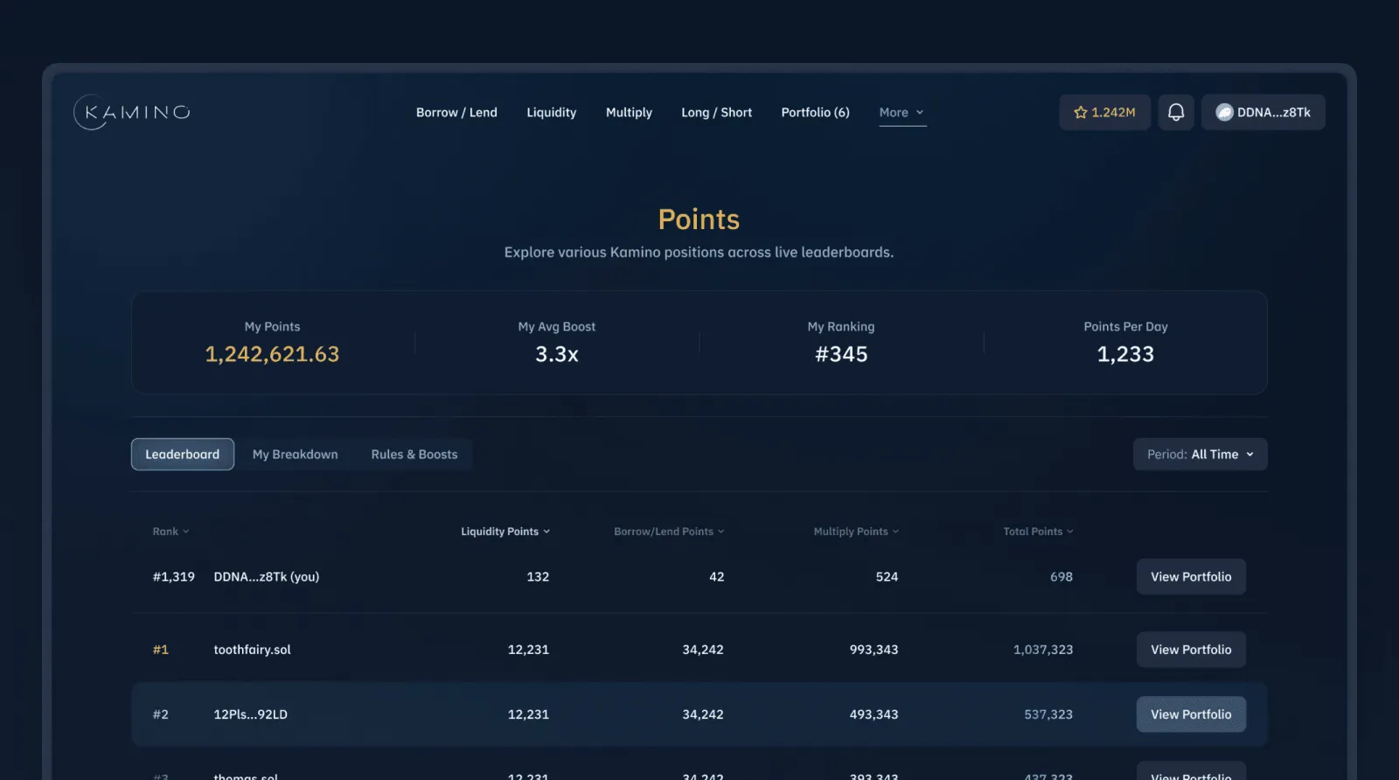This screenshot has height=780, width=1399.
Task: Click My Avg Boost value 3.3x
Action: pos(557,354)
